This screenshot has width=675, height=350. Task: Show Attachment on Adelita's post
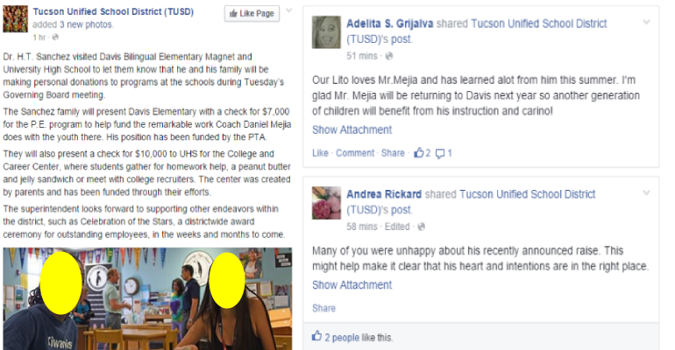pos(352,129)
